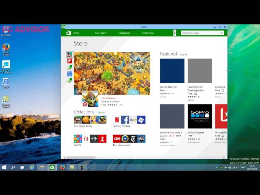Open the Get Fit collection label
This screenshot has height=195, width=260.
pyautogui.click(x=78, y=145)
